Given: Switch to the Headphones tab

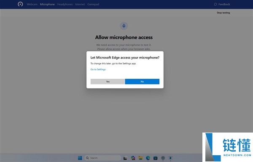Looking at the screenshot, I should point(65,4).
